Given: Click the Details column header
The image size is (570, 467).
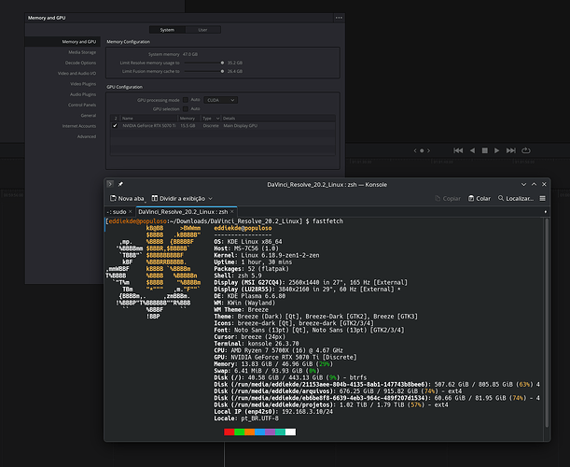Looking at the screenshot, I should [278, 119].
